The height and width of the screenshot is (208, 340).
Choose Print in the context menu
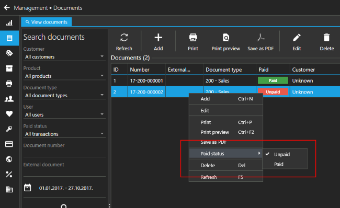coord(226,122)
